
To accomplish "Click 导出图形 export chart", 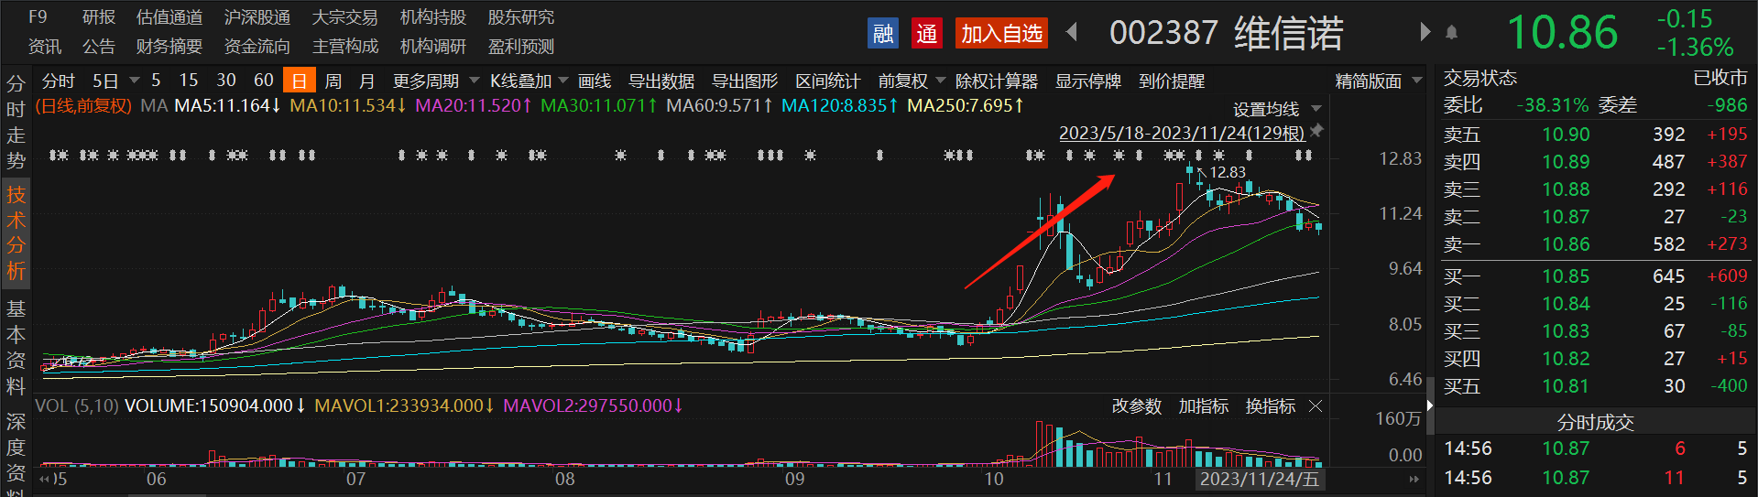I will point(745,81).
